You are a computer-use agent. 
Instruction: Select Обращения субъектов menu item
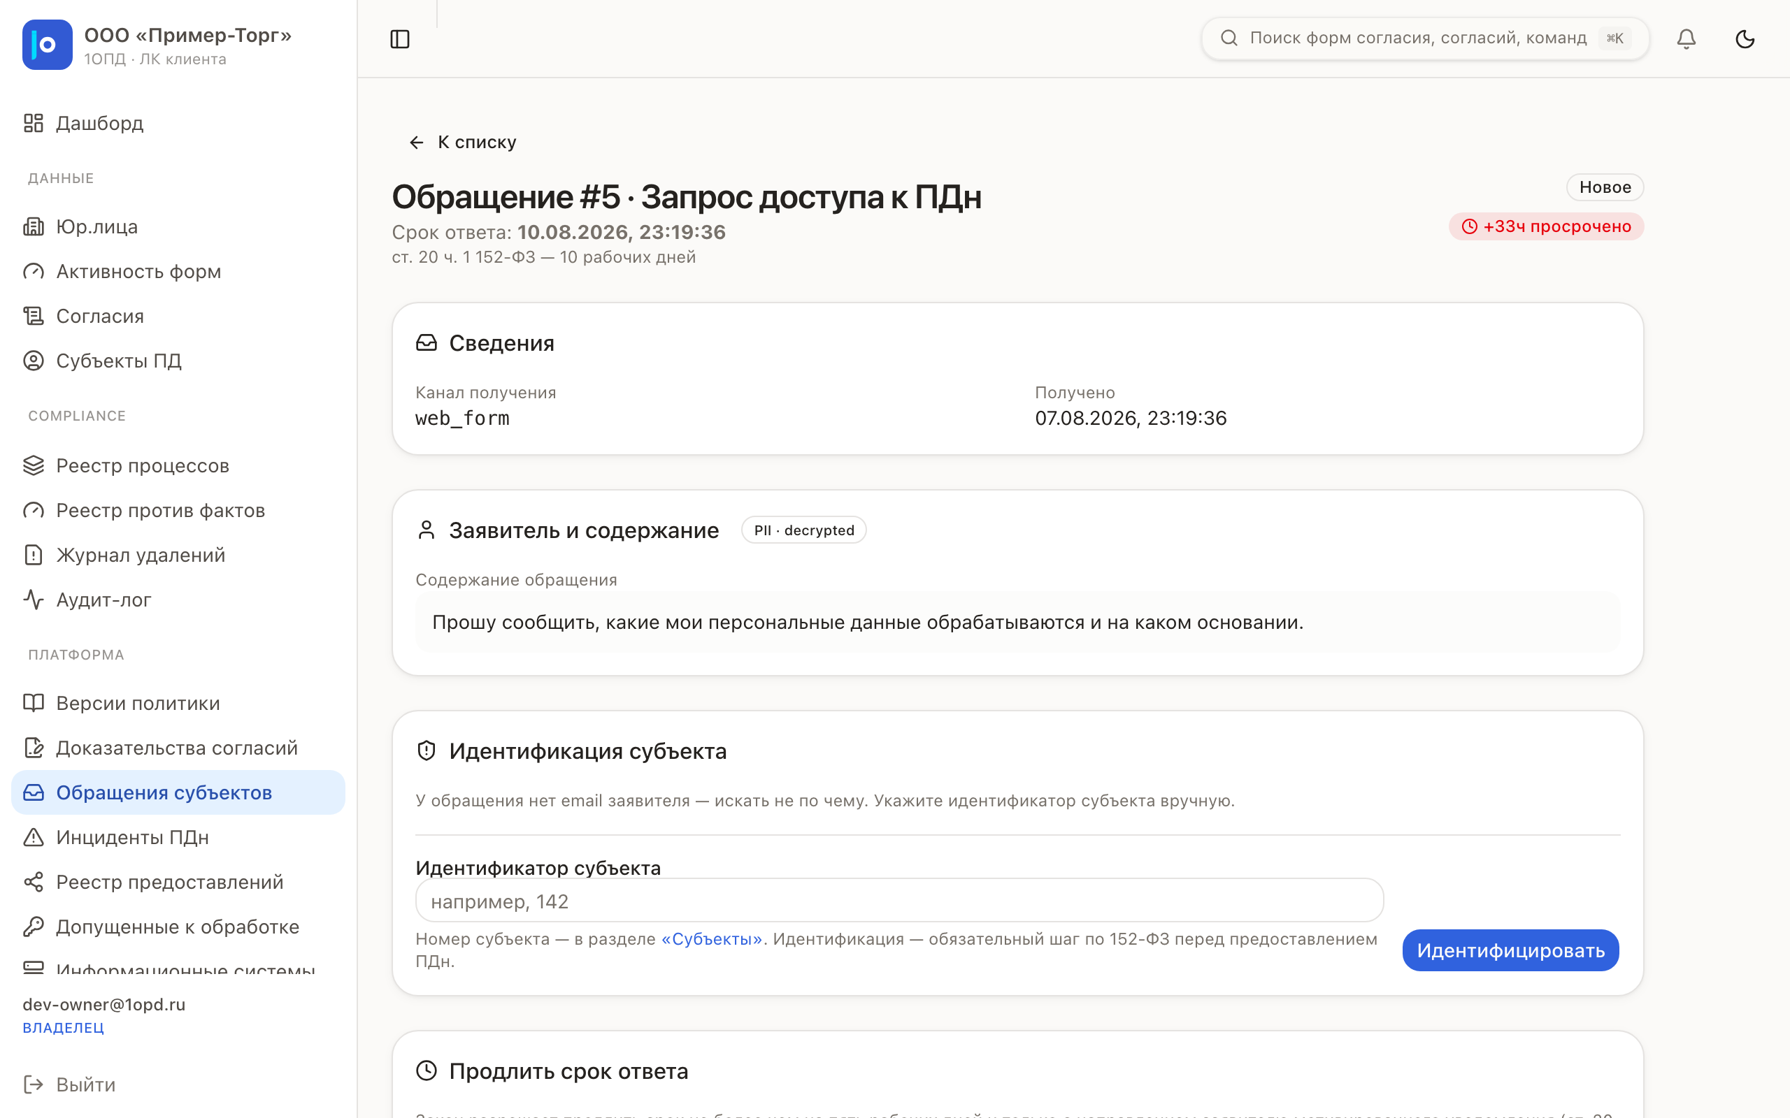point(178,792)
